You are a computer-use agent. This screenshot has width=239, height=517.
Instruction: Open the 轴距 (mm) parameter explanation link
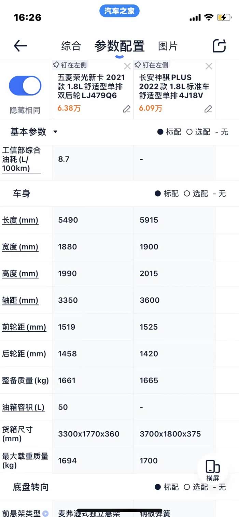point(20,300)
